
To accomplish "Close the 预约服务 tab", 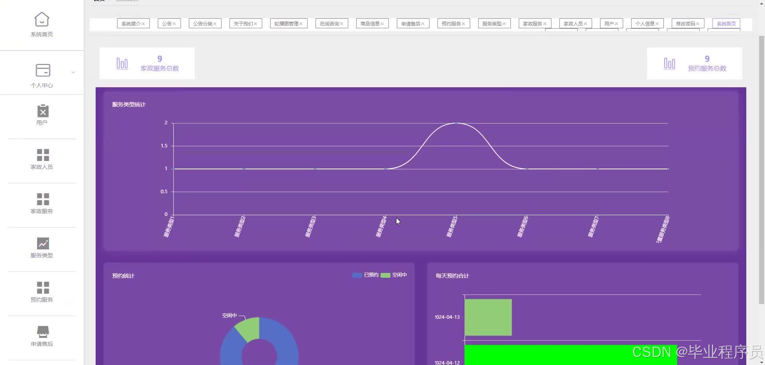I will coord(463,24).
